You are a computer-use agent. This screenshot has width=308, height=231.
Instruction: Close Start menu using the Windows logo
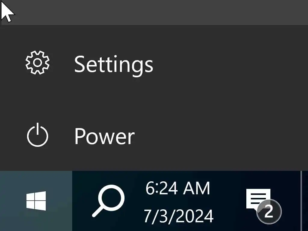(x=36, y=201)
